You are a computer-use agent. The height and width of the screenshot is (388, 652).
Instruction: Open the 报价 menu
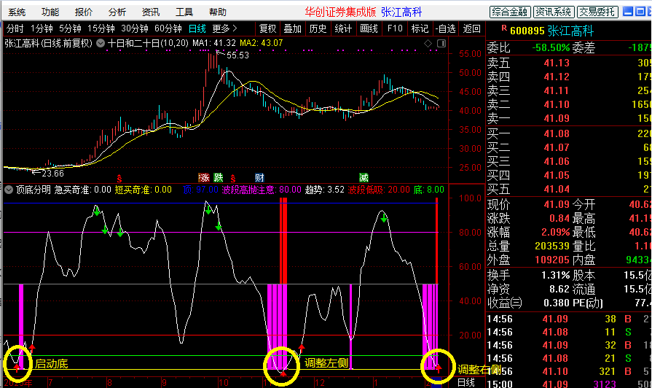[x=84, y=12]
